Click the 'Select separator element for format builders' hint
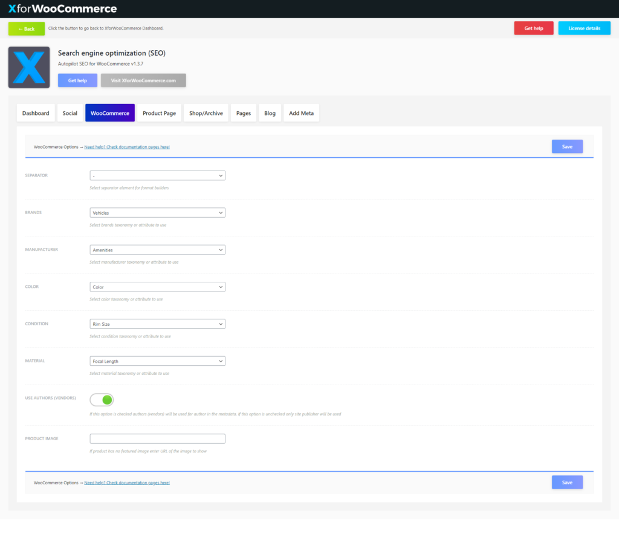 [129, 188]
